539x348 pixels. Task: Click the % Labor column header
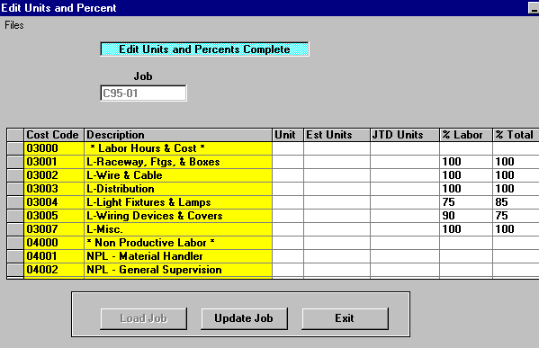click(x=466, y=135)
